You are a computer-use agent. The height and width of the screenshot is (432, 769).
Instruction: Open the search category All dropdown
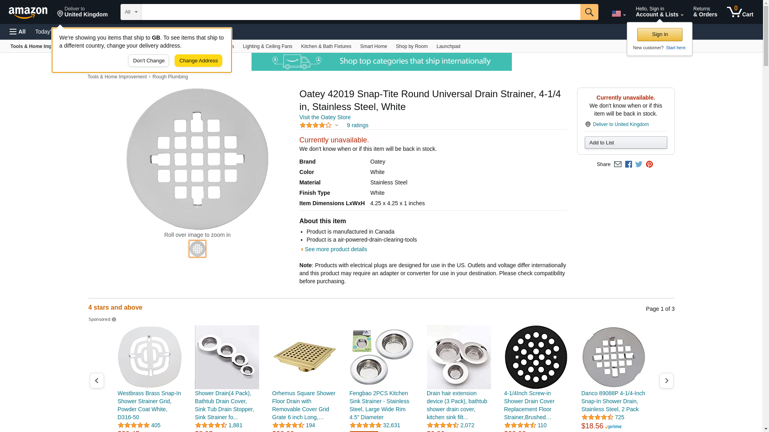pyautogui.click(x=131, y=12)
